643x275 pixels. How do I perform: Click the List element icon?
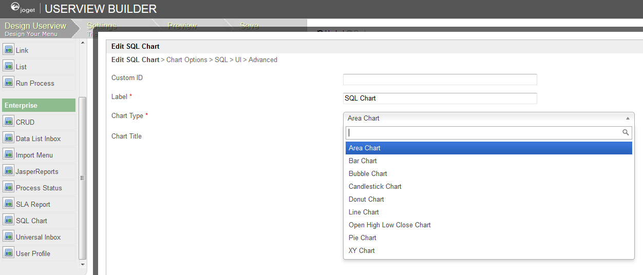(x=8, y=67)
